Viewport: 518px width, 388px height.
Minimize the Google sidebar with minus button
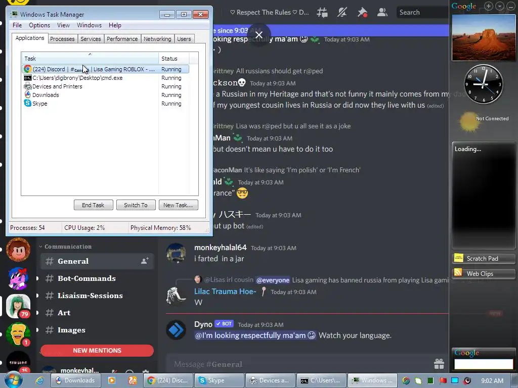point(511,6)
